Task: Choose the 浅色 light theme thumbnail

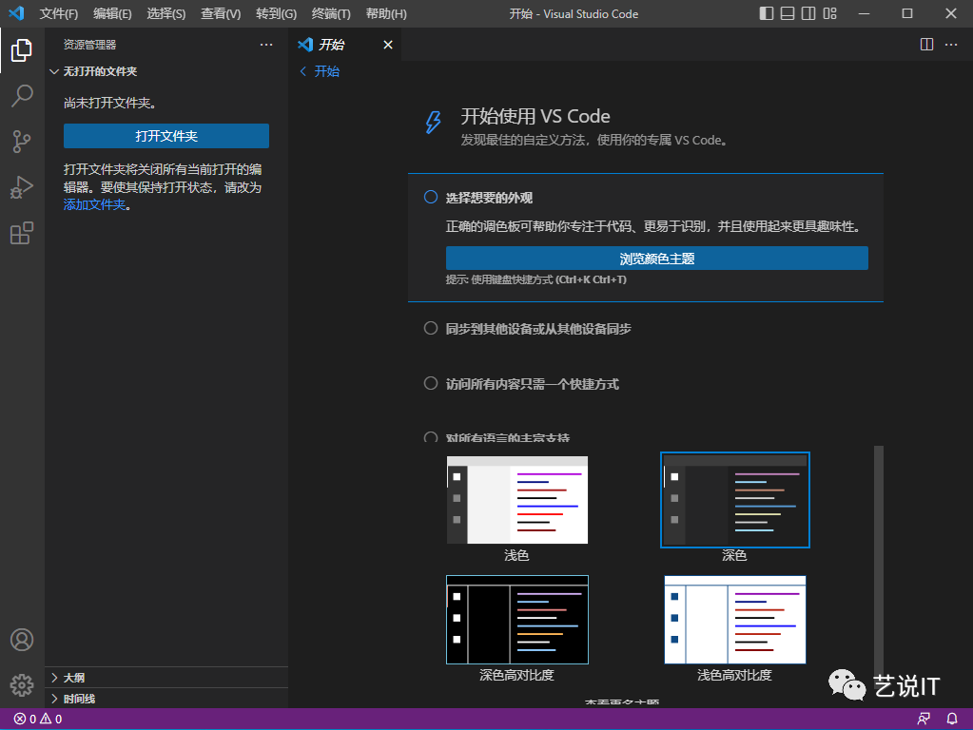Action: (516, 500)
